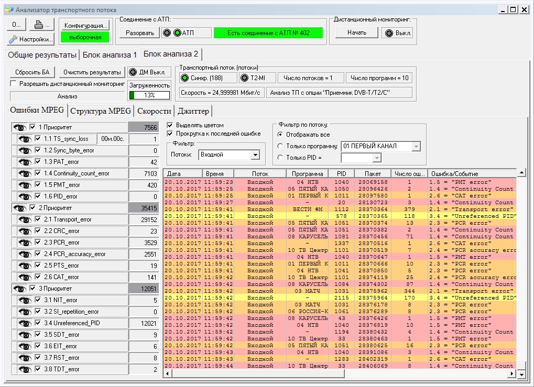Viewport: 534px width, 387px height.
Task: Click the eye icon for 2.5 PTS_error
Action: [x=25, y=266]
